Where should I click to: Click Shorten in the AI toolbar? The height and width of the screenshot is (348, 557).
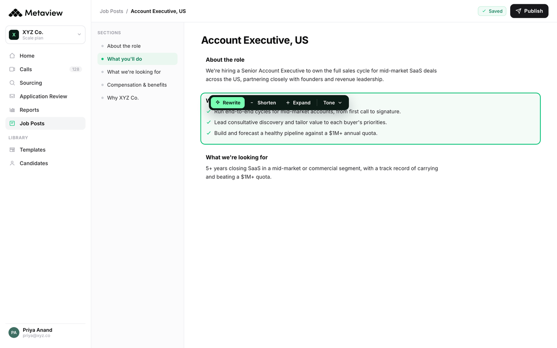(263, 103)
